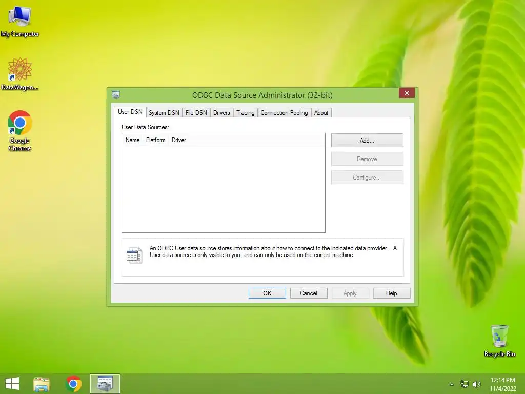This screenshot has height=394, width=525.
Task: Click the data source info icon
Action: (x=134, y=255)
